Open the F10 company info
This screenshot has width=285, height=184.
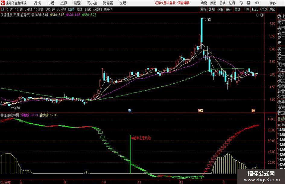tap(246, 9)
